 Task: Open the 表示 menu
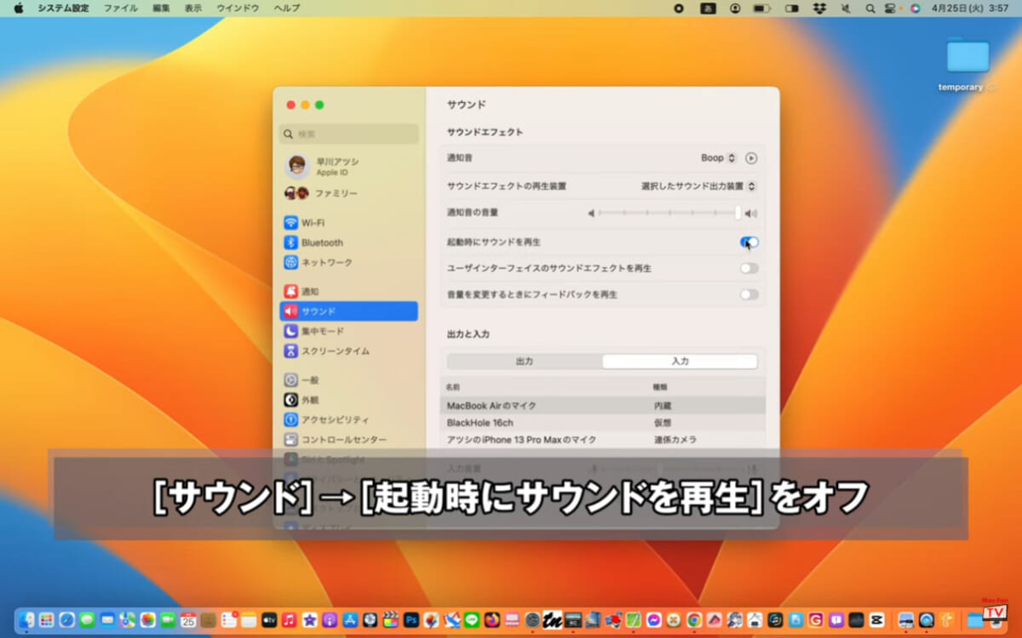(193, 9)
